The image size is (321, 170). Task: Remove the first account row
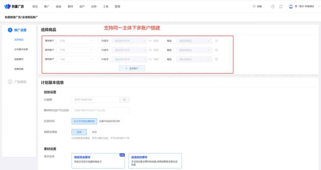point(216,41)
